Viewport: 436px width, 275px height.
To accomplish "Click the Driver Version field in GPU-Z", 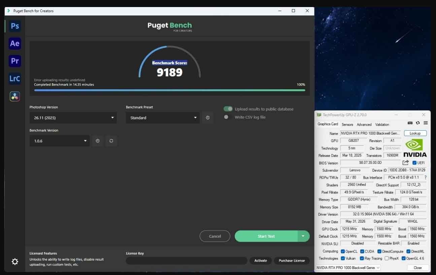I will 383,214.
